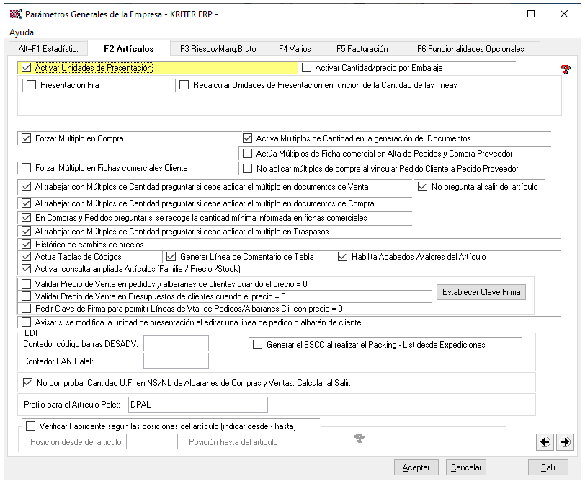Viewport: 585px width, 484px height.
Task: Toggle Generar Línea de Comentario de Tabla
Action: click(x=171, y=257)
